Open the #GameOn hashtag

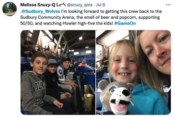click(125, 23)
